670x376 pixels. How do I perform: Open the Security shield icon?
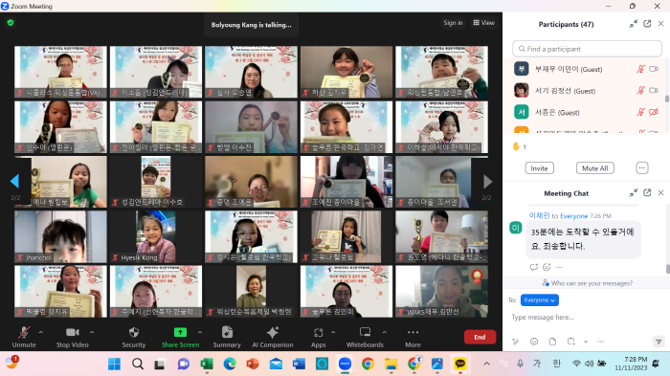134,332
